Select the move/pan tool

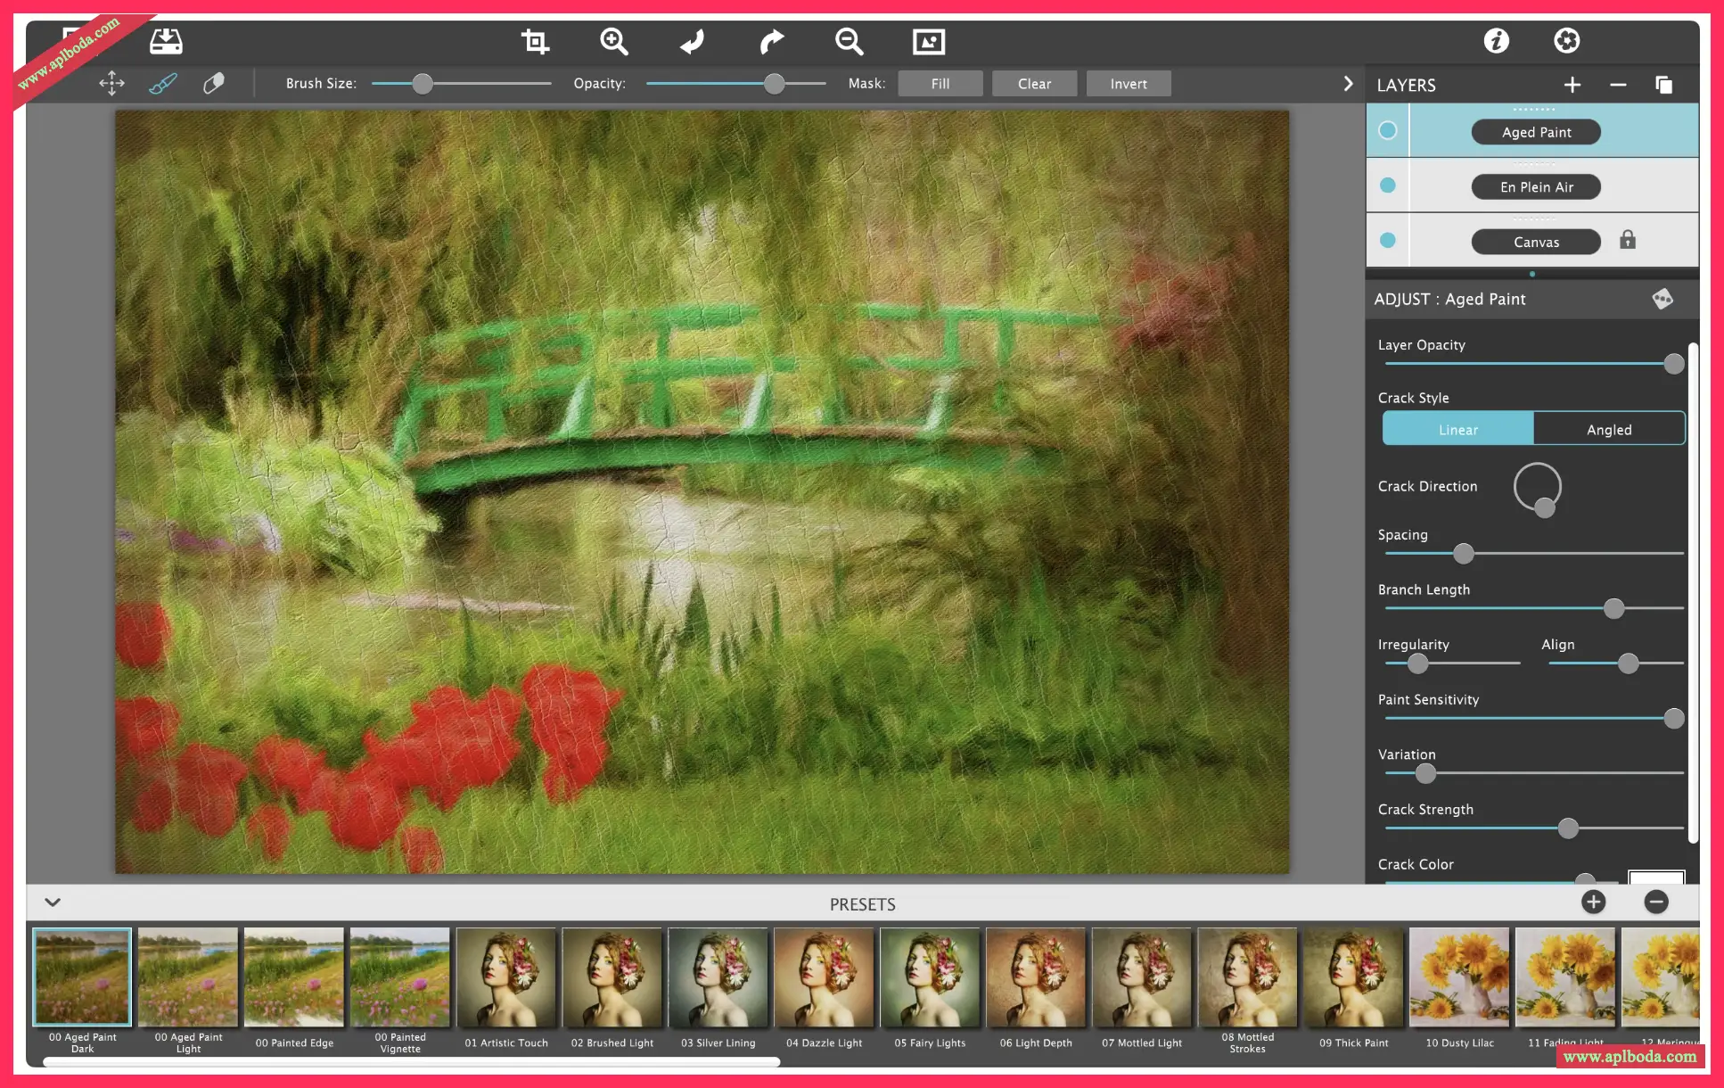click(111, 84)
